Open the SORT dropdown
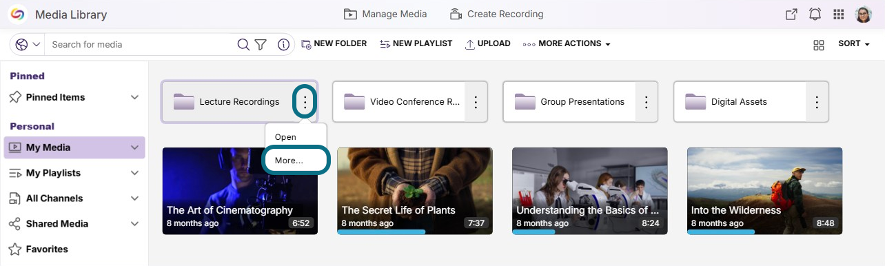This screenshot has height=266, width=885. [853, 43]
